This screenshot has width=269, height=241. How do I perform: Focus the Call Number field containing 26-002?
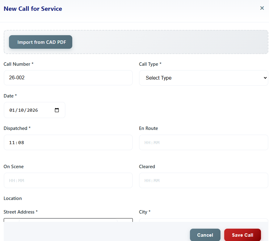pos(68,78)
